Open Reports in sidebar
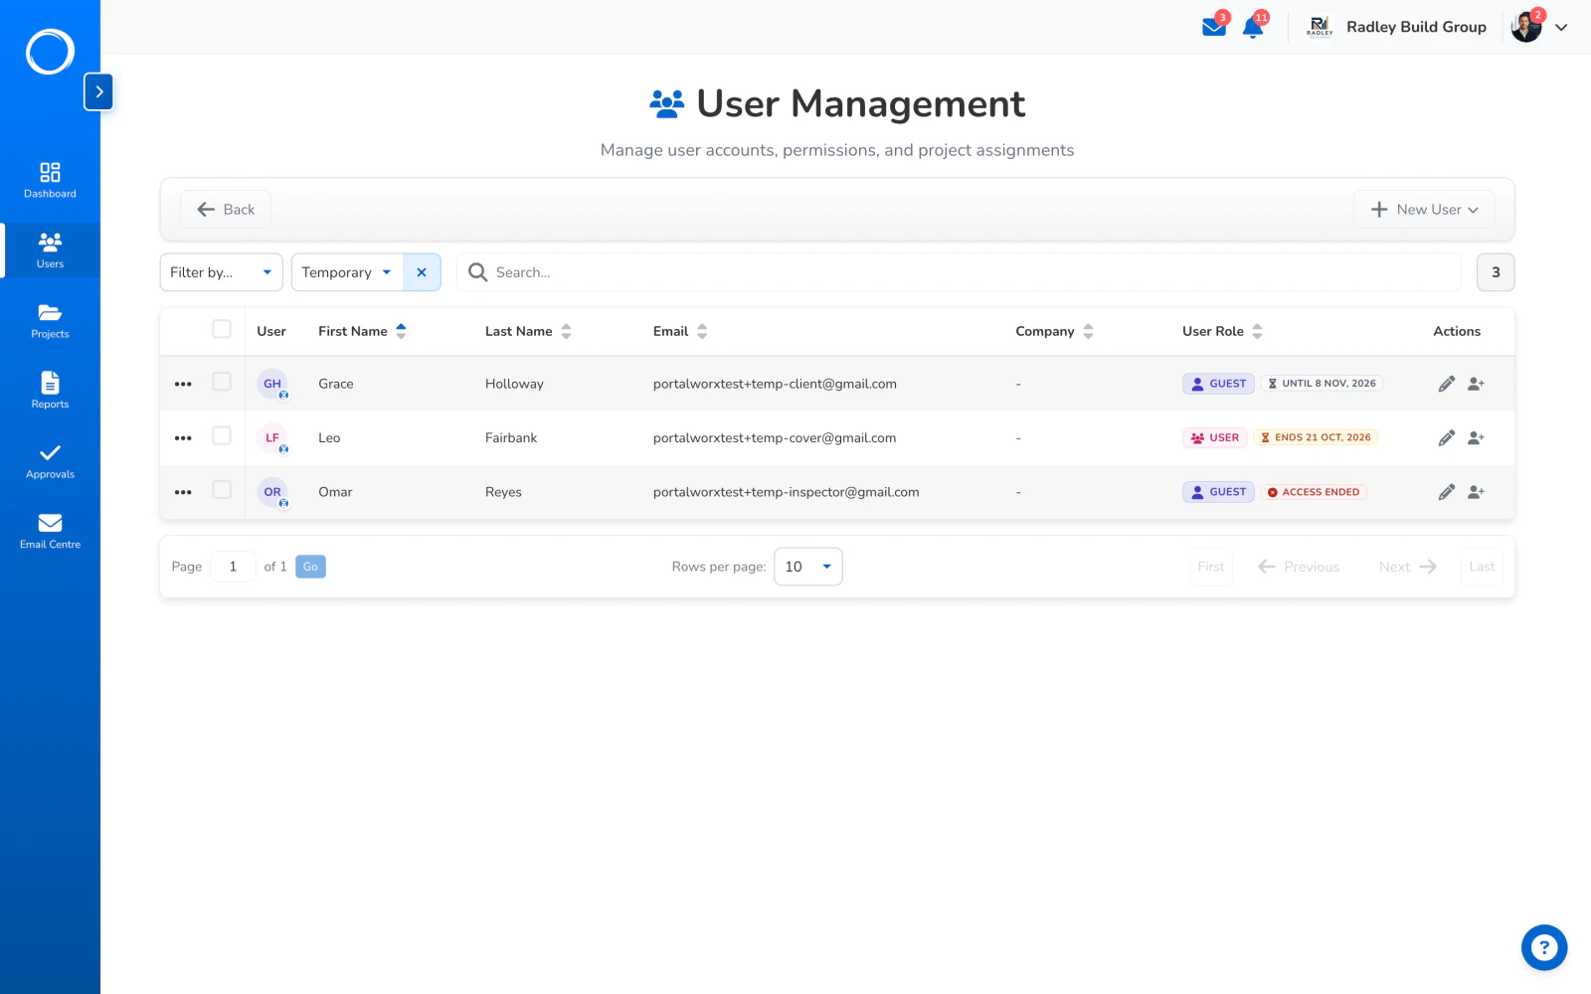 click(x=50, y=391)
